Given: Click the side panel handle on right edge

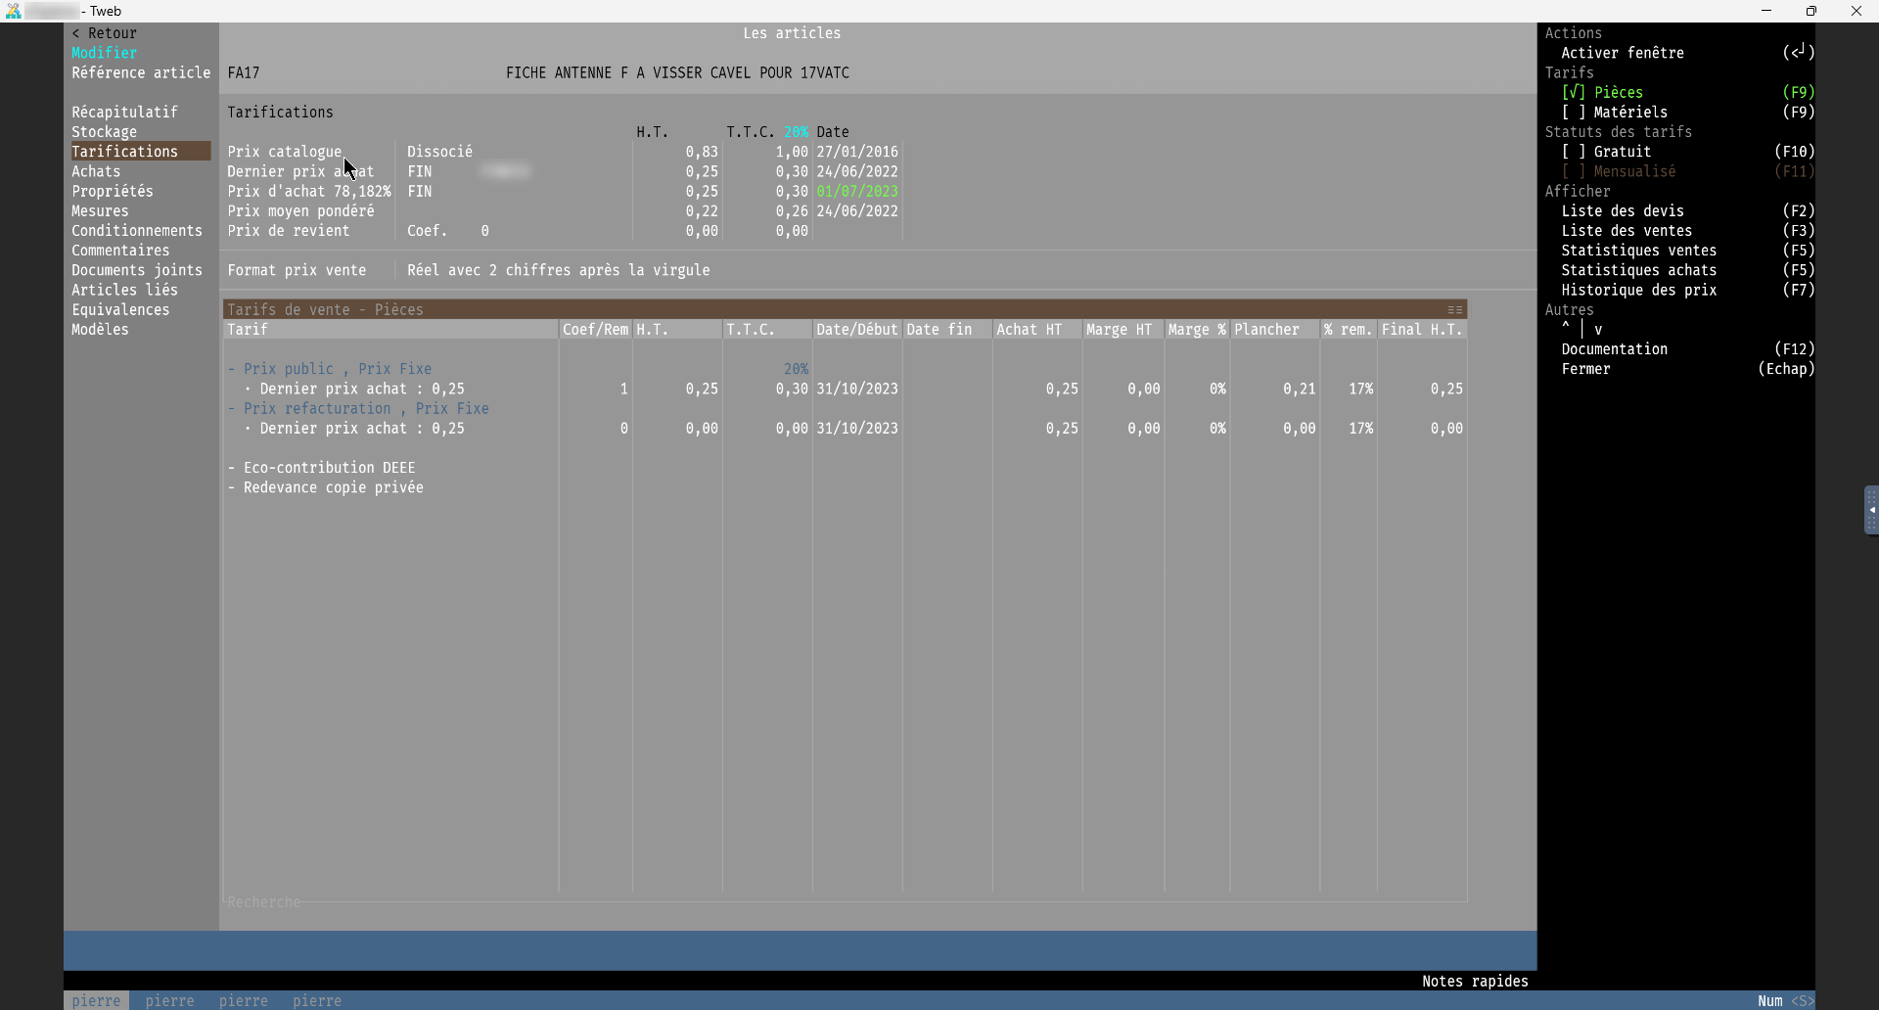Looking at the screenshot, I should coord(1870,510).
